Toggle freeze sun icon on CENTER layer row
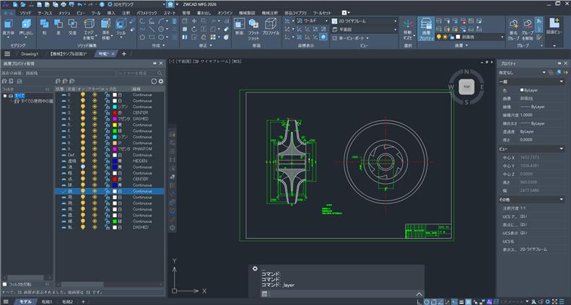The image size is (571, 305). 94,112
